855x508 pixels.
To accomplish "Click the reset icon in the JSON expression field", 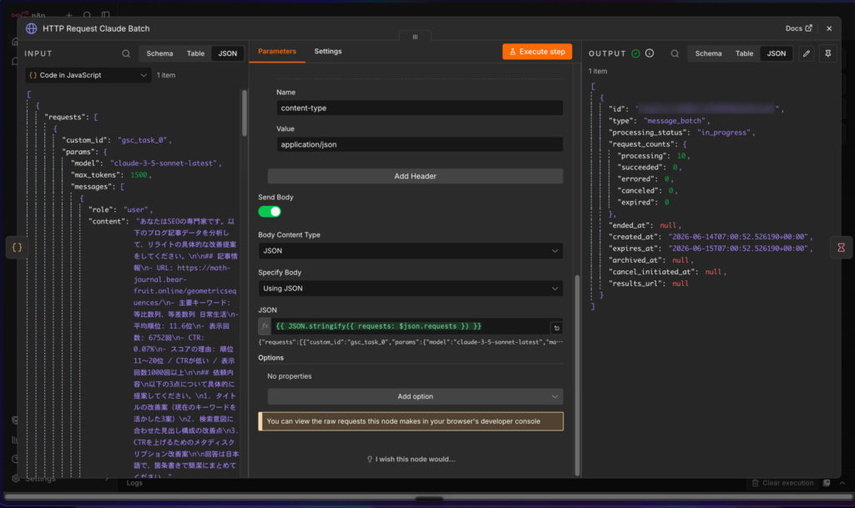I will [x=556, y=328].
